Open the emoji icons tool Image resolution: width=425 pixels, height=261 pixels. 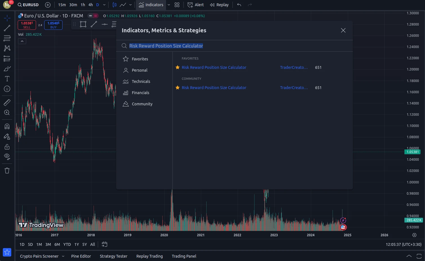tap(7, 89)
